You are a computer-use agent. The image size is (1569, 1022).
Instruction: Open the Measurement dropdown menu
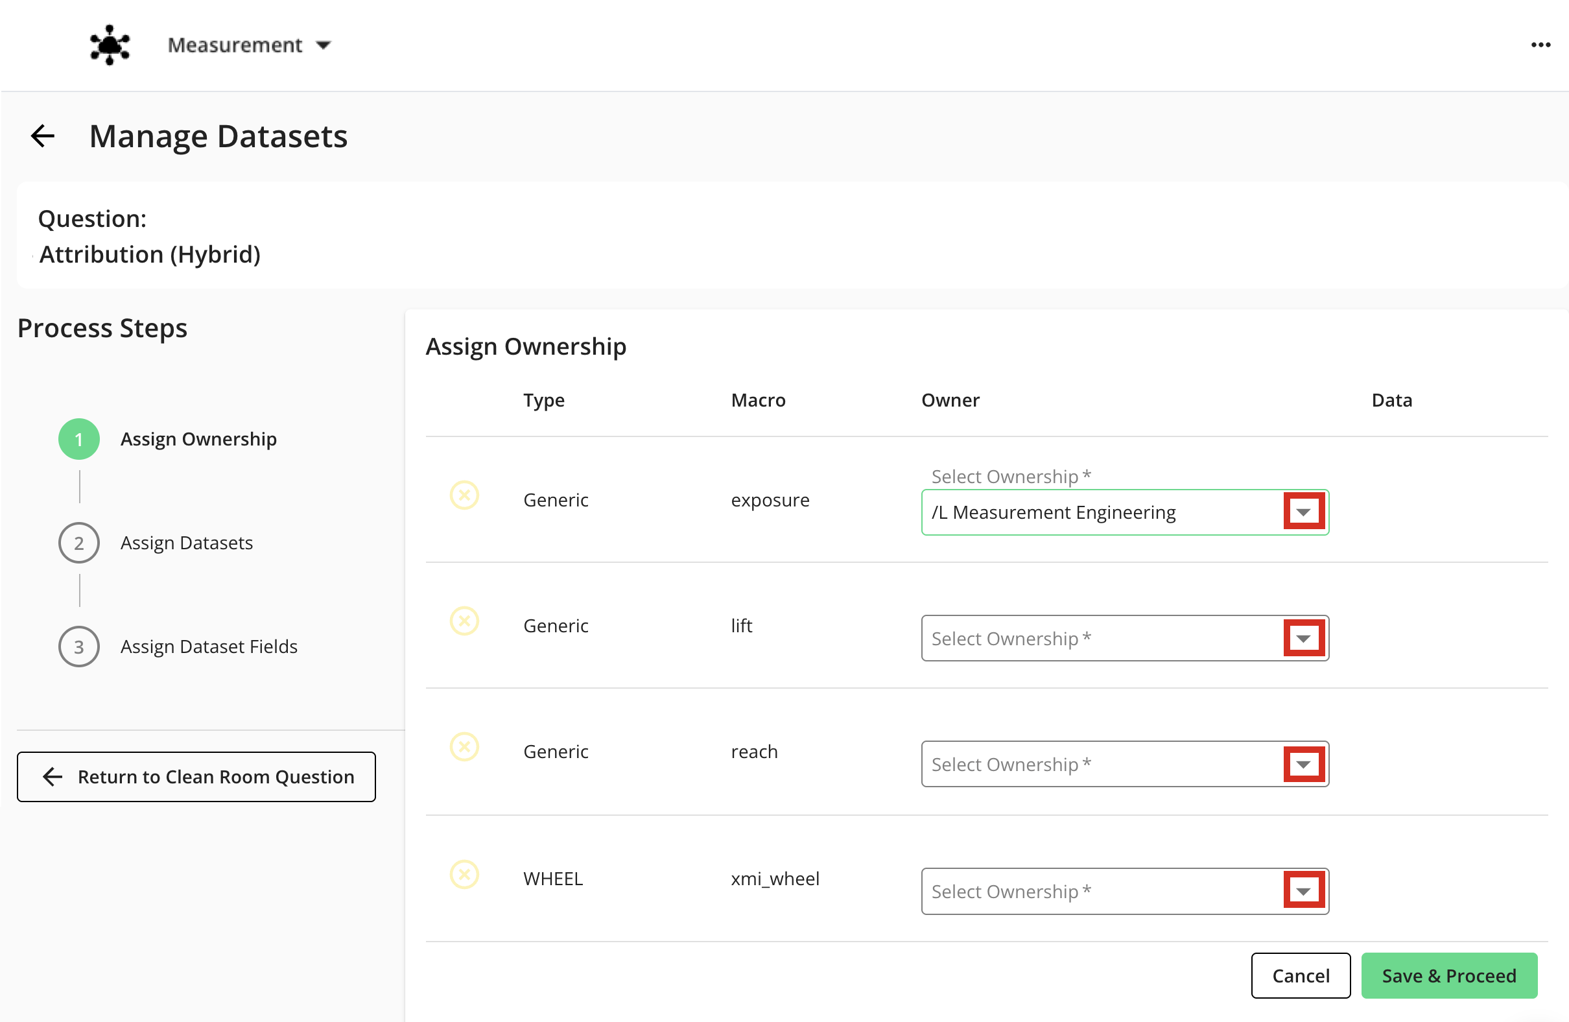point(249,45)
